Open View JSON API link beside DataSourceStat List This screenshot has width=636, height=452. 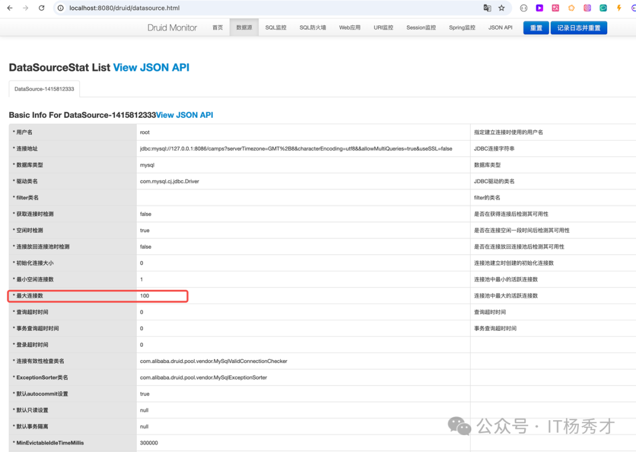[151, 67]
